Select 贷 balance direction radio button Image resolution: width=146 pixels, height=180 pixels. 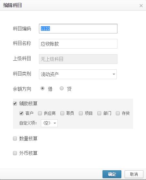(x=62, y=88)
